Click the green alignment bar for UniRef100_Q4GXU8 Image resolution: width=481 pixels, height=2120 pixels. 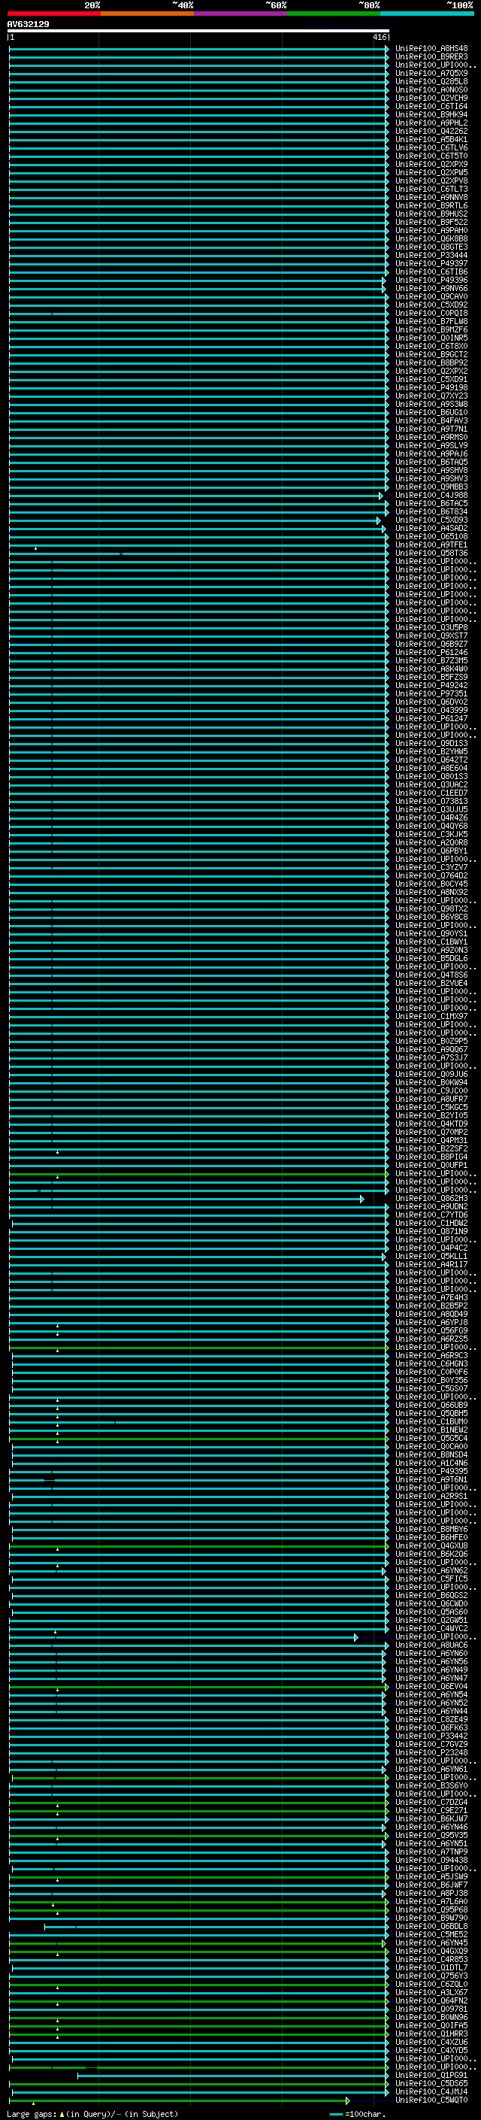coord(198,1545)
